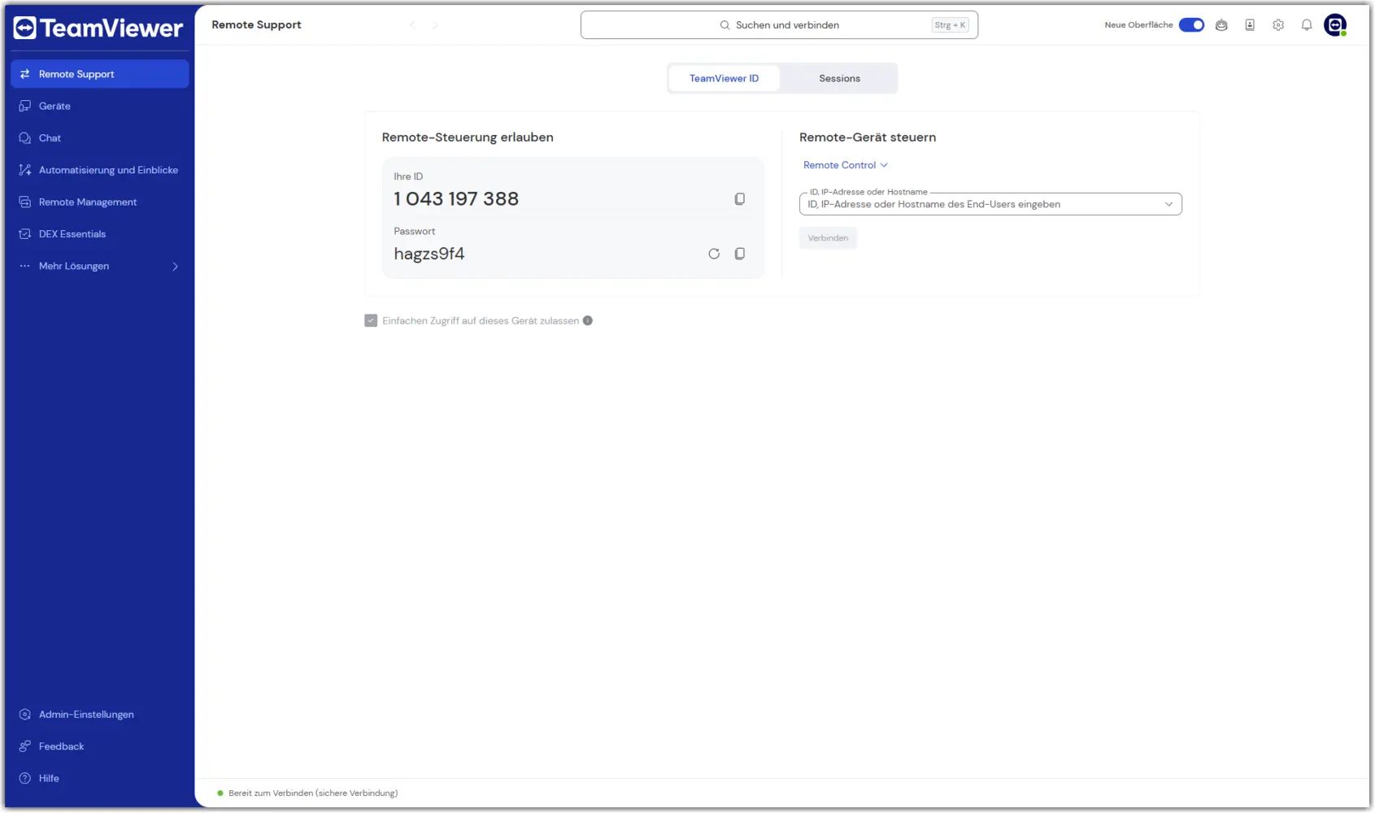Screen dimensions: 1375x813
Task: Toggle the Neue Oberfläche switch
Action: pos(1191,25)
